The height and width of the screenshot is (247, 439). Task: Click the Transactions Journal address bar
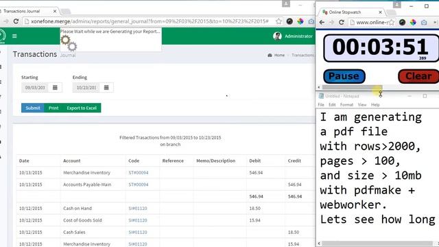[x=150, y=21]
